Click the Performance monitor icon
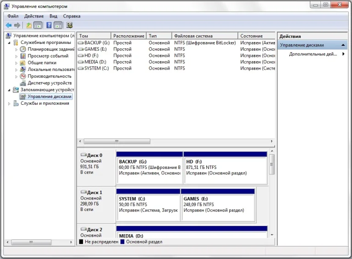 pos(23,76)
